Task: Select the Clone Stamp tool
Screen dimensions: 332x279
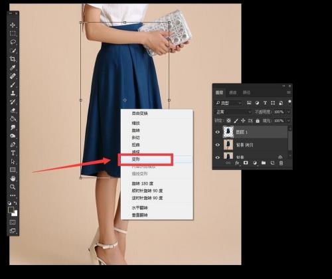Action: (x=13, y=93)
